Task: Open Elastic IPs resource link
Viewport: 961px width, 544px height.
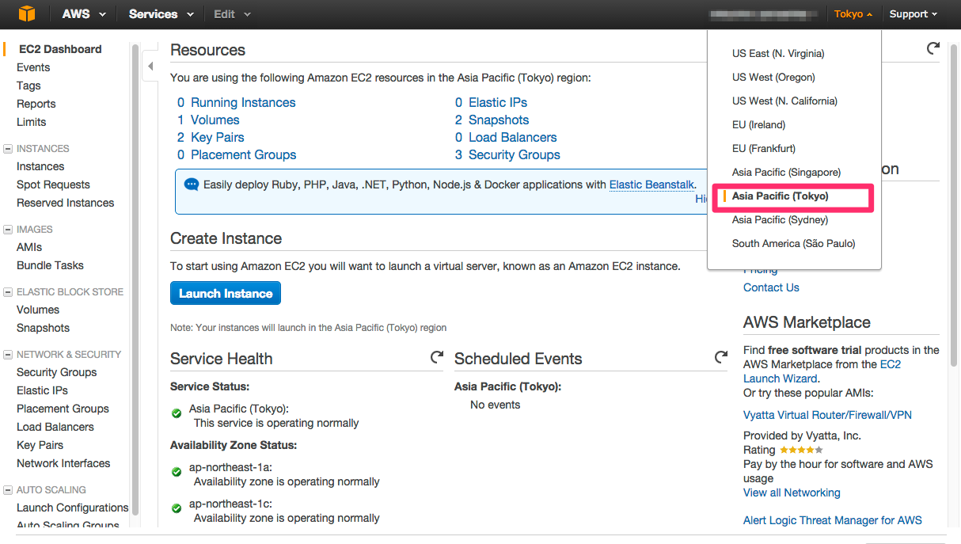Action: click(x=498, y=102)
